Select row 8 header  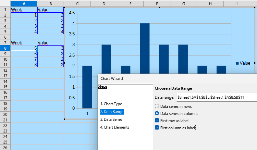(5, 48)
